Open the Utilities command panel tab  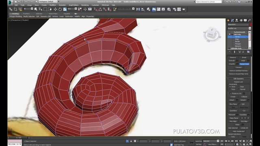pyautogui.click(x=249, y=20)
